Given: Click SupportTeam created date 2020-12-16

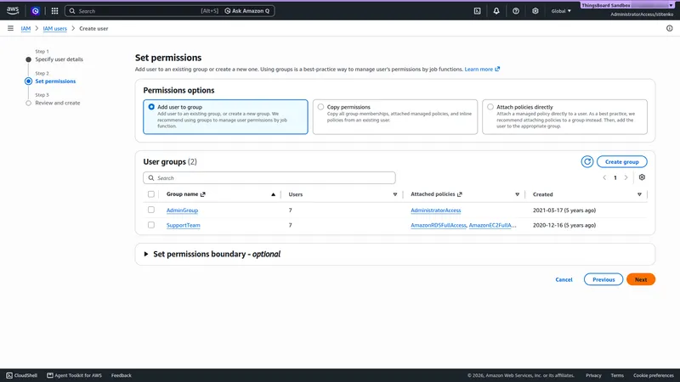Looking at the screenshot, I should pyautogui.click(x=564, y=225).
